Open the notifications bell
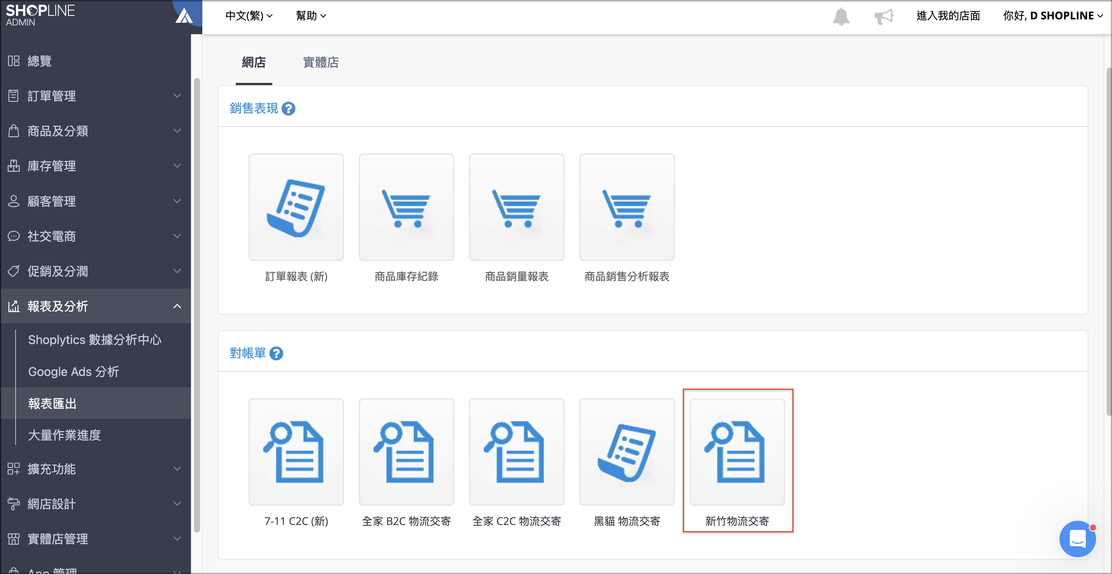Viewport: 1112px width, 574px height. (841, 16)
